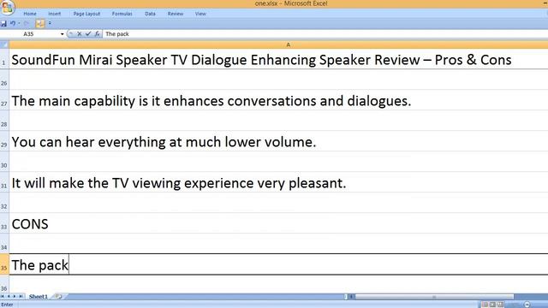Open the Home ribbon tab

[x=30, y=14]
